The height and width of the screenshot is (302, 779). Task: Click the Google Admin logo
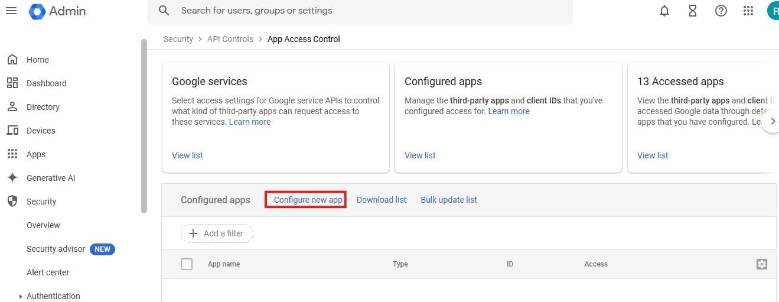[x=57, y=11]
